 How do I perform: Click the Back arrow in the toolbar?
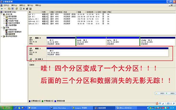coord(2,9)
